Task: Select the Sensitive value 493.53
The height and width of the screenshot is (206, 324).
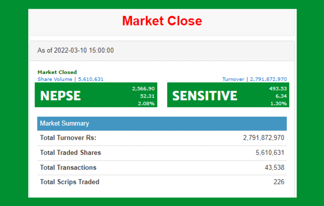Action: [x=278, y=89]
